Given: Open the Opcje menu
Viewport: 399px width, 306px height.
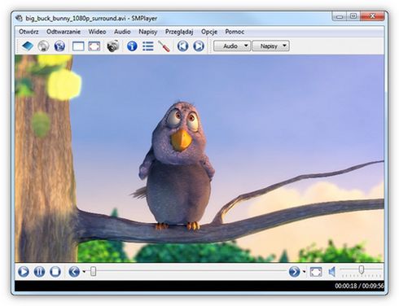Looking at the screenshot, I should tap(209, 32).
